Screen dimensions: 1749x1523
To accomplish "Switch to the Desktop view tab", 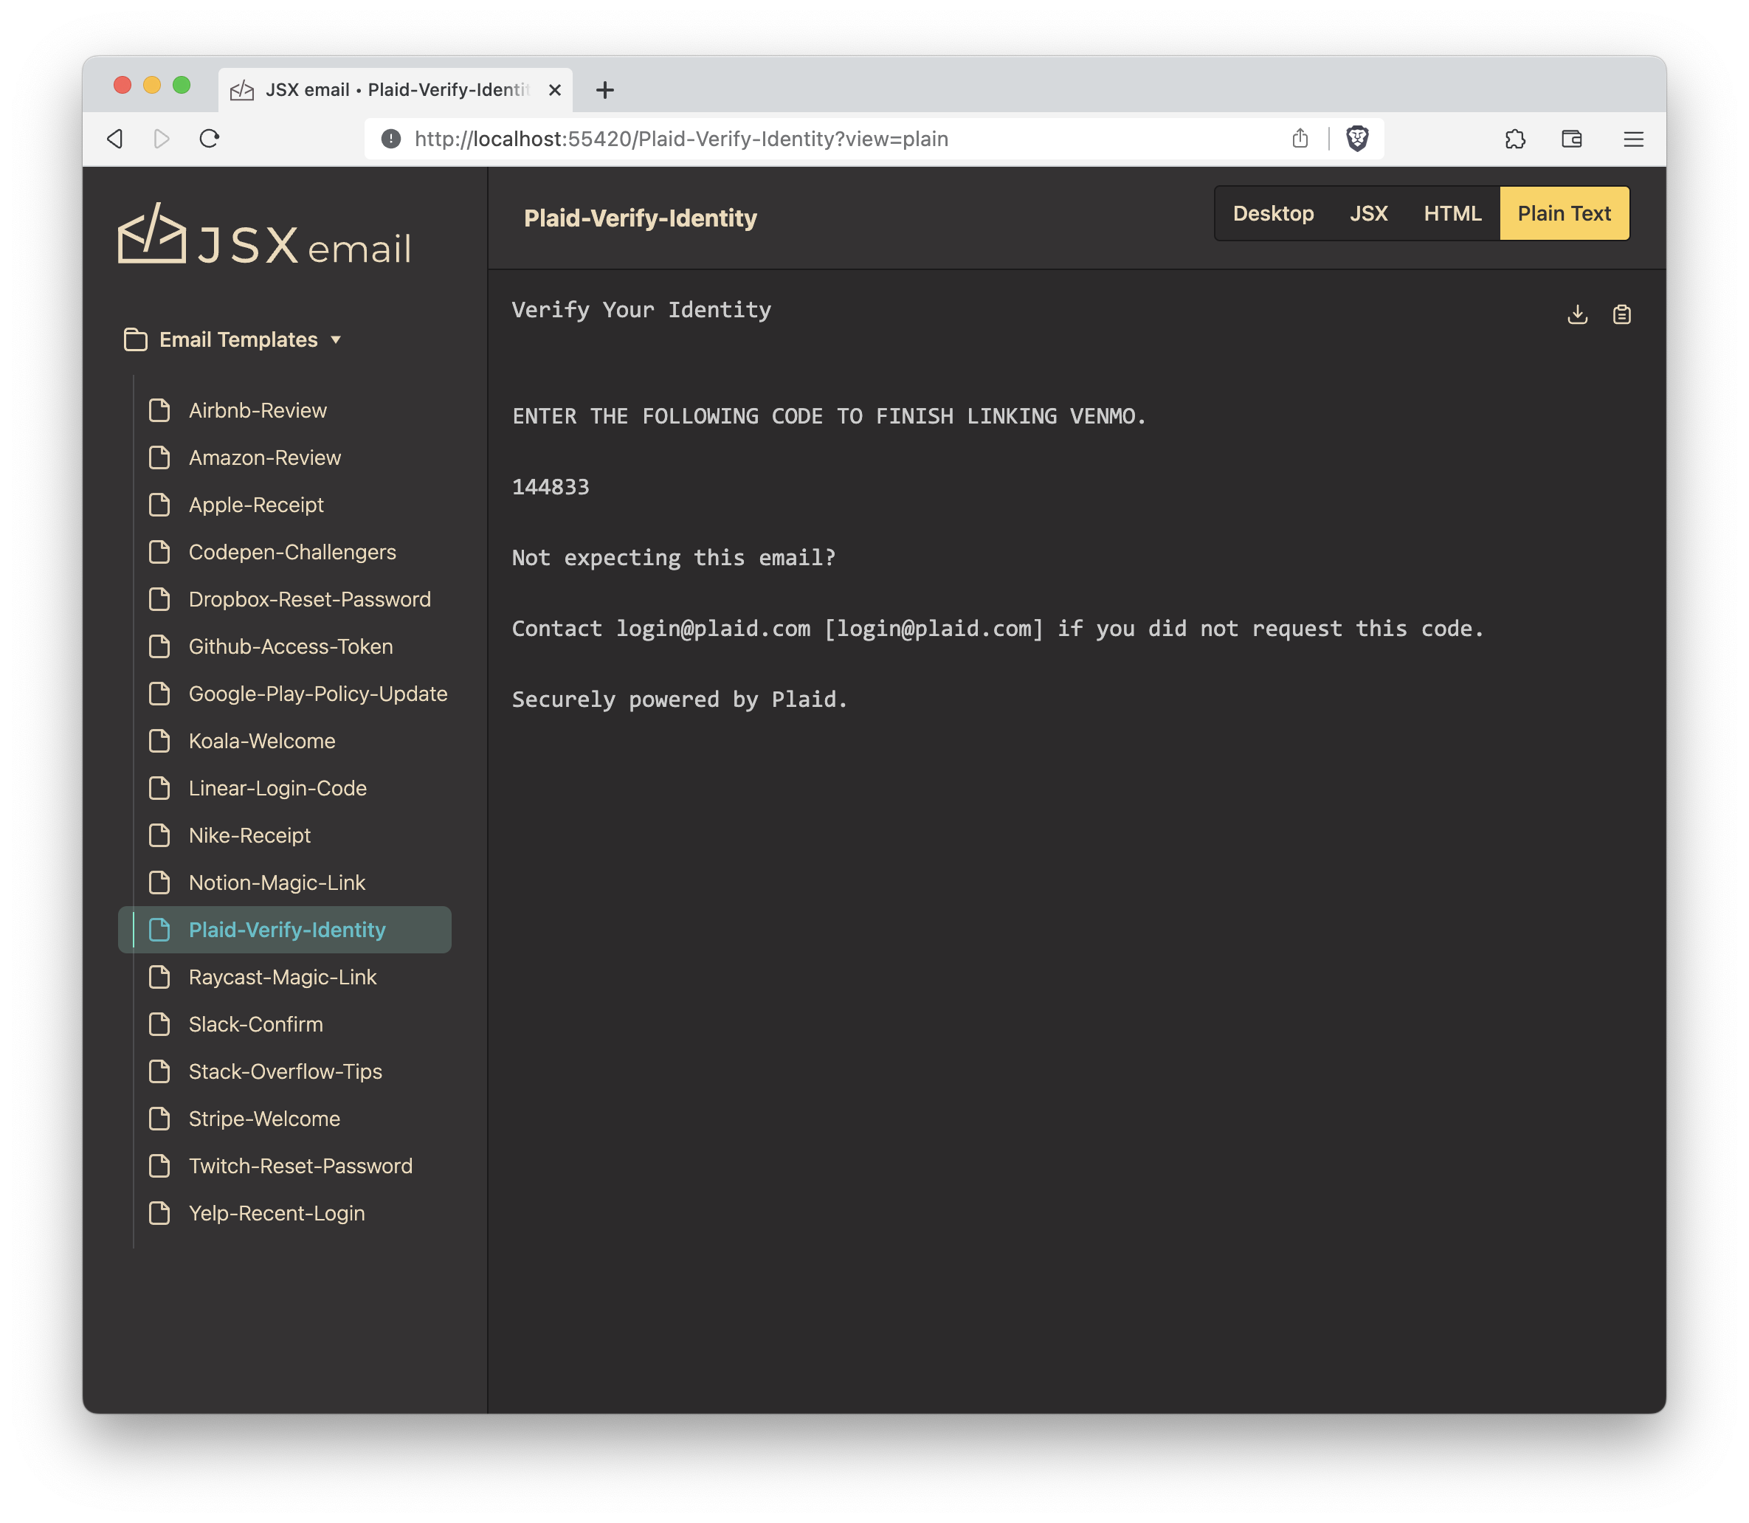I will (1273, 213).
